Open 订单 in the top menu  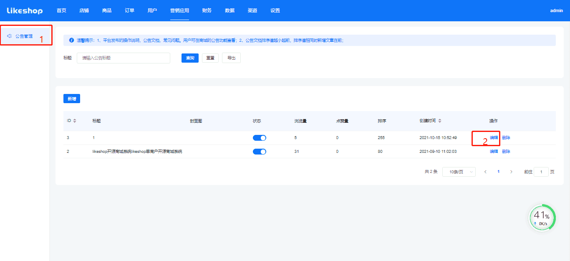click(x=129, y=10)
